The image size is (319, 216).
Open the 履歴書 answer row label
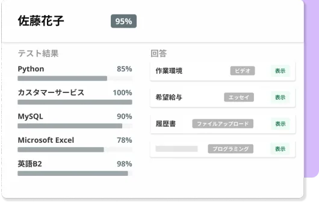pyautogui.click(x=166, y=124)
